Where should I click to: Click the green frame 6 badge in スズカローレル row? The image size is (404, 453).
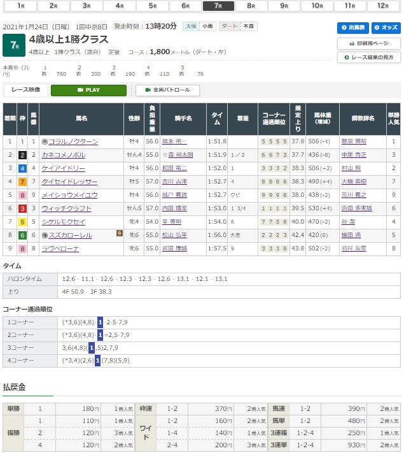[x=22, y=235]
